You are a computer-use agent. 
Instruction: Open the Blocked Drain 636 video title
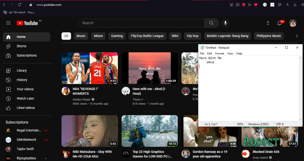pyautogui.click(x=266, y=152)
